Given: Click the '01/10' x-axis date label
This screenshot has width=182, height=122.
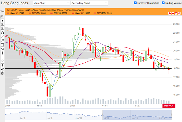Looking at the screenshot, I should (39, 106).
